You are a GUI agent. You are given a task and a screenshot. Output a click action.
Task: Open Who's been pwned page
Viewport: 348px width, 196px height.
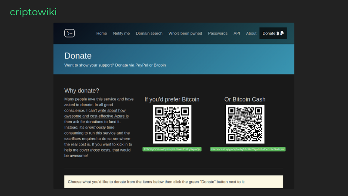click(x=185, y=34)
